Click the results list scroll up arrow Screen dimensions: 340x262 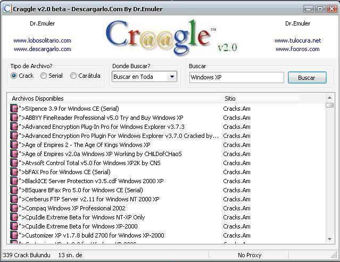pyautogui.click(x=329, y=97)
